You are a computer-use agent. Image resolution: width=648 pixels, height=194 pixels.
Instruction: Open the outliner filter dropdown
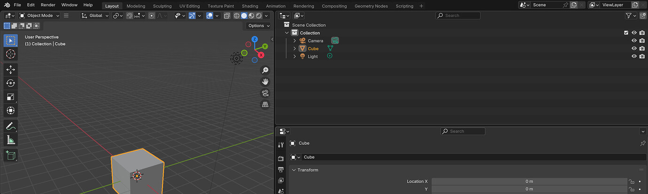pyautogui.click(x=631, y=15)
